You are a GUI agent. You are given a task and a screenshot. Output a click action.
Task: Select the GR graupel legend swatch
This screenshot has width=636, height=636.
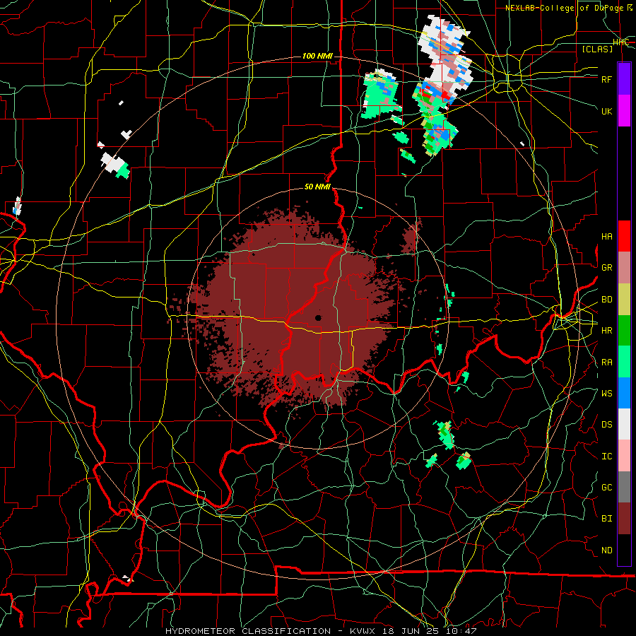624,267
